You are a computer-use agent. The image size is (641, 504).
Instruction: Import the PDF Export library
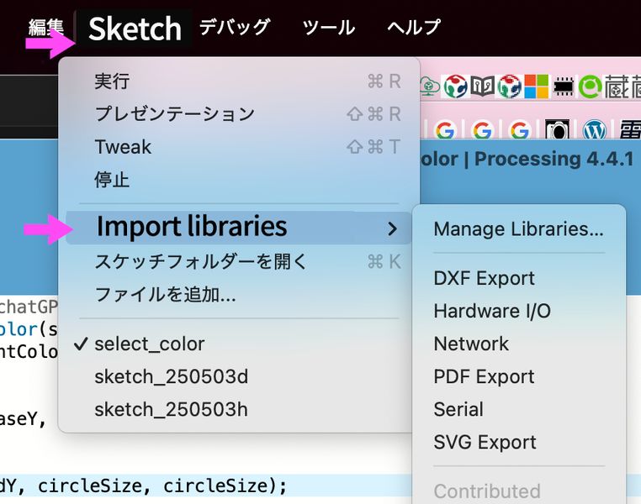pos(519,376)
